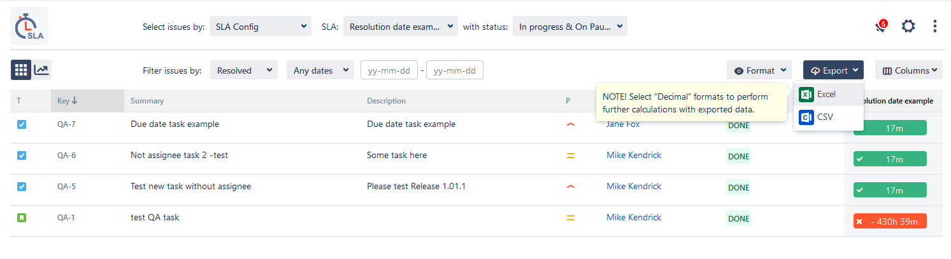Click the high priority arrow for QA-7
The height and width of the screenshot is (259, 951).
[570, 124]
